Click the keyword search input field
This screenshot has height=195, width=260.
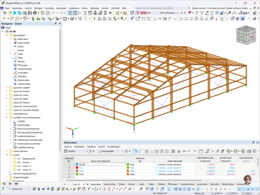(x=161, y=8)
